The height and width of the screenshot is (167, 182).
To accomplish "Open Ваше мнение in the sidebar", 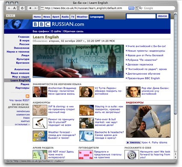I will pos(20,73).
